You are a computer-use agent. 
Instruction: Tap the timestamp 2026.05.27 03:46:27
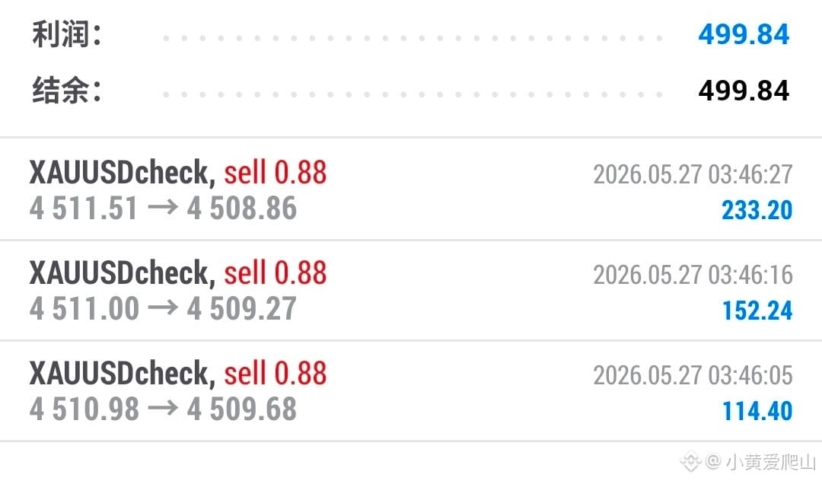tap(693, 174)
